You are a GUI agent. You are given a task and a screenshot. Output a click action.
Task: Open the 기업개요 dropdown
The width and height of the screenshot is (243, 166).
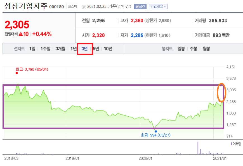[x=158, y=6]
